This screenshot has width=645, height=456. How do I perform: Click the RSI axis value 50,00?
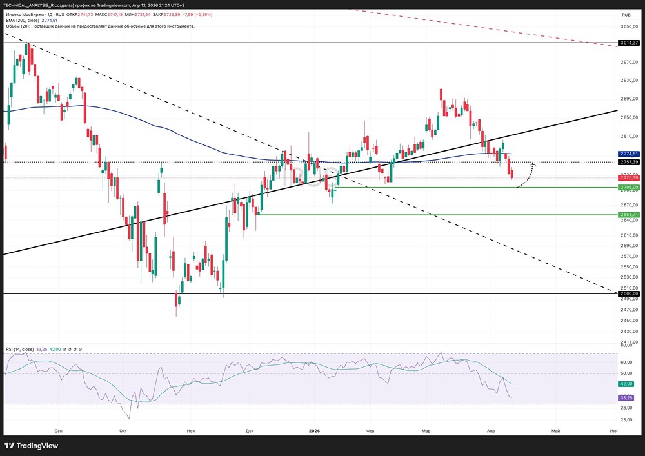click(626, 373)
